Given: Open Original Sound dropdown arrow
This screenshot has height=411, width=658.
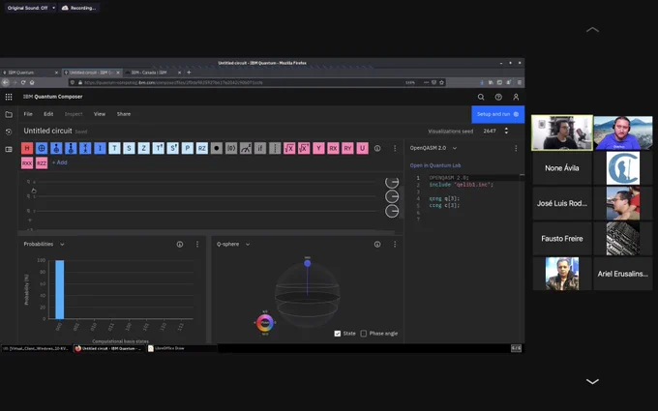Looking at the screenshot, I should [x=53, y=8].
